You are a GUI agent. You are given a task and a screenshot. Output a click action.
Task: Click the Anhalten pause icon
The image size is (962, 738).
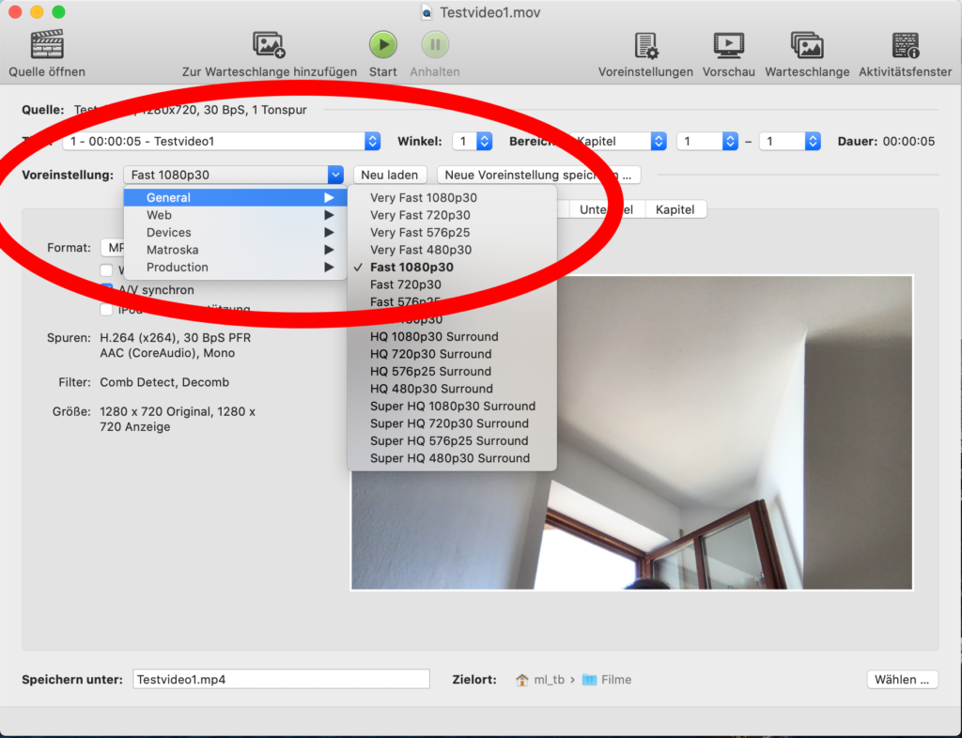pyautogui.click(x=435, y=45)
